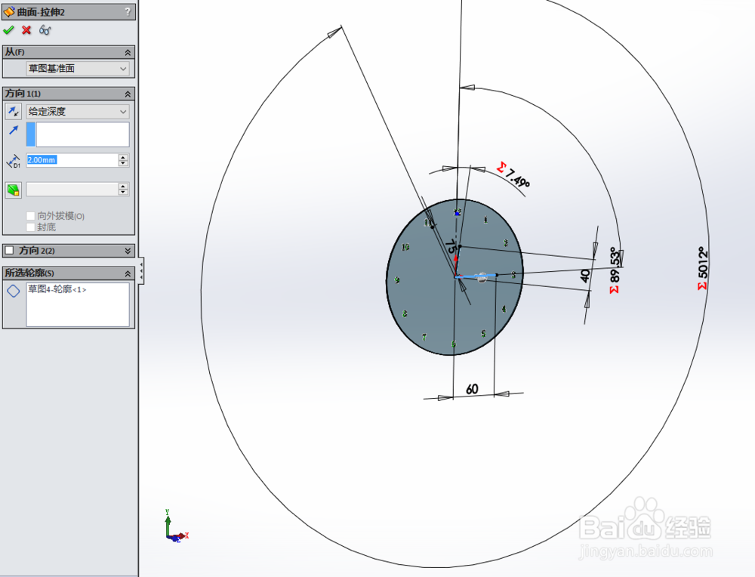Open help for 曲面-拉伸2 panel
This screenshot has height=577, width=755.
point(128,11)
